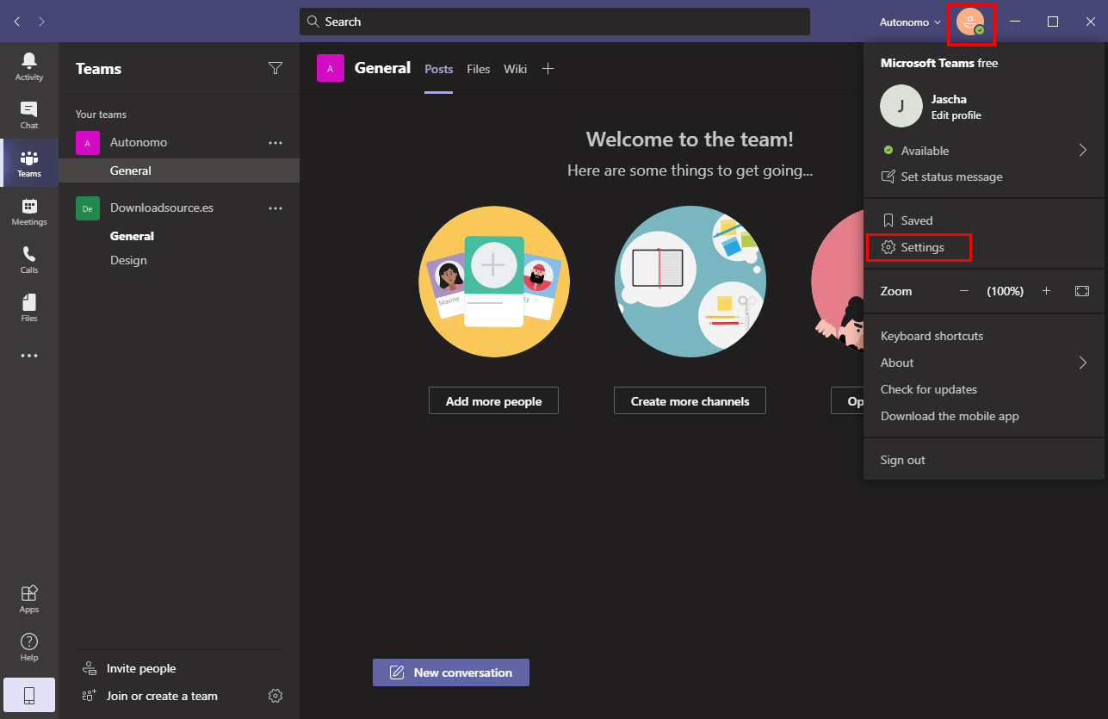
Task: Expand the About submenu
Action: 1083,363
